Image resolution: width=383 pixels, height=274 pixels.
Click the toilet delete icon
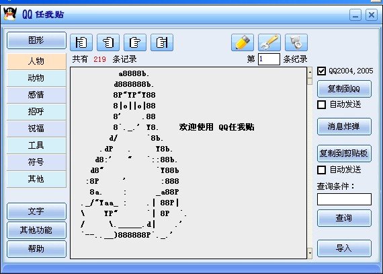click(x=296, y=42)
